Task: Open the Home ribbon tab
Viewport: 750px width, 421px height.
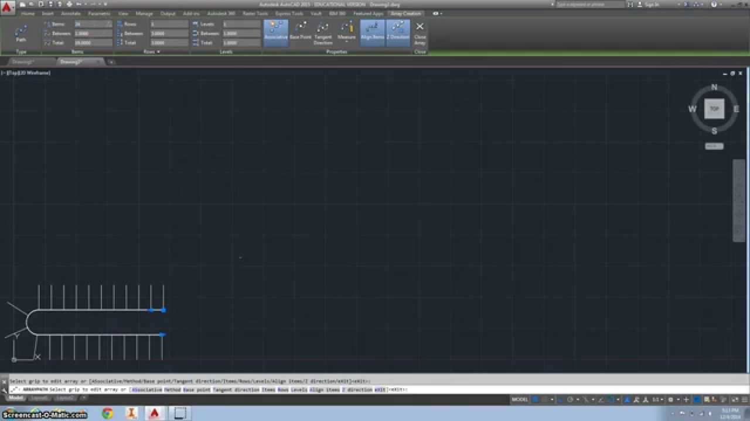Action: coord(28,13)
